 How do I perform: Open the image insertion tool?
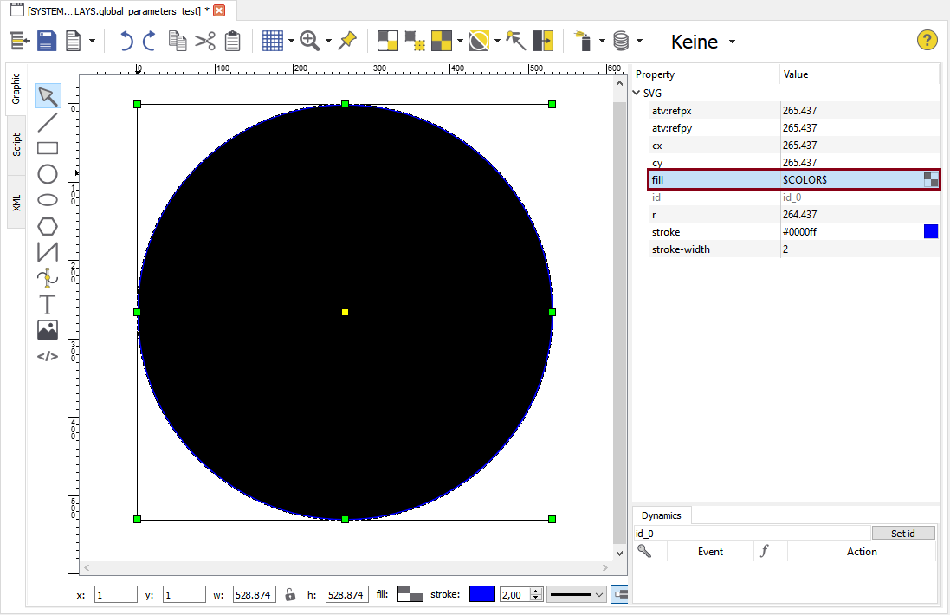(48, 329)
